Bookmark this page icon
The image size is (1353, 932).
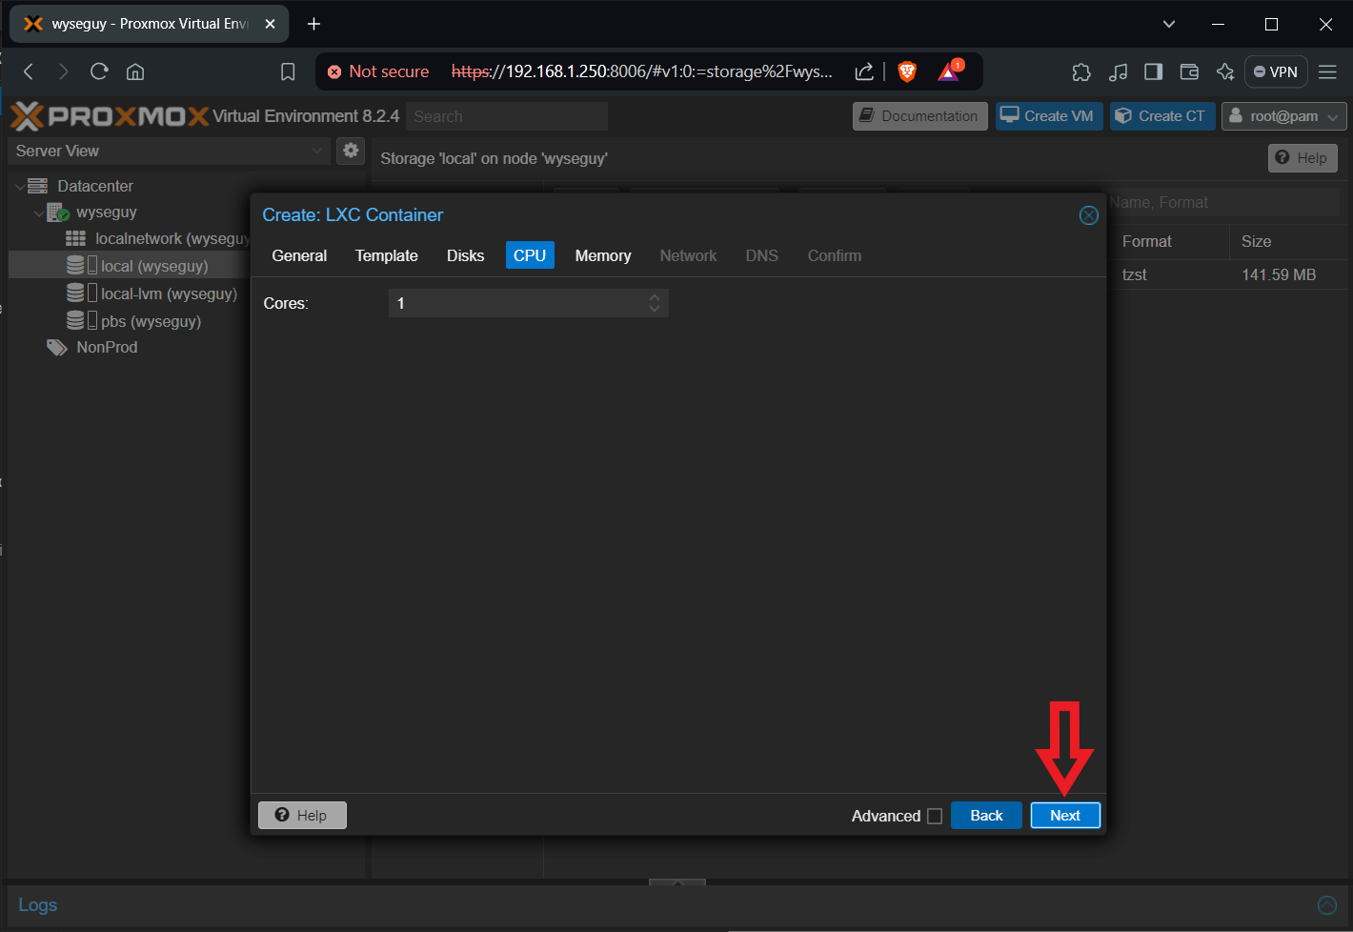pyautogui.click(x=288, y=71)
